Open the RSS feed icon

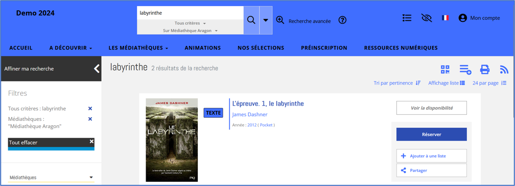click(x=504, y=69)
